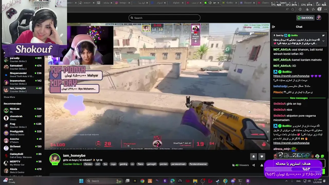Select the fps tag
The height and width of the screenshot is (185, 329).
105,164
